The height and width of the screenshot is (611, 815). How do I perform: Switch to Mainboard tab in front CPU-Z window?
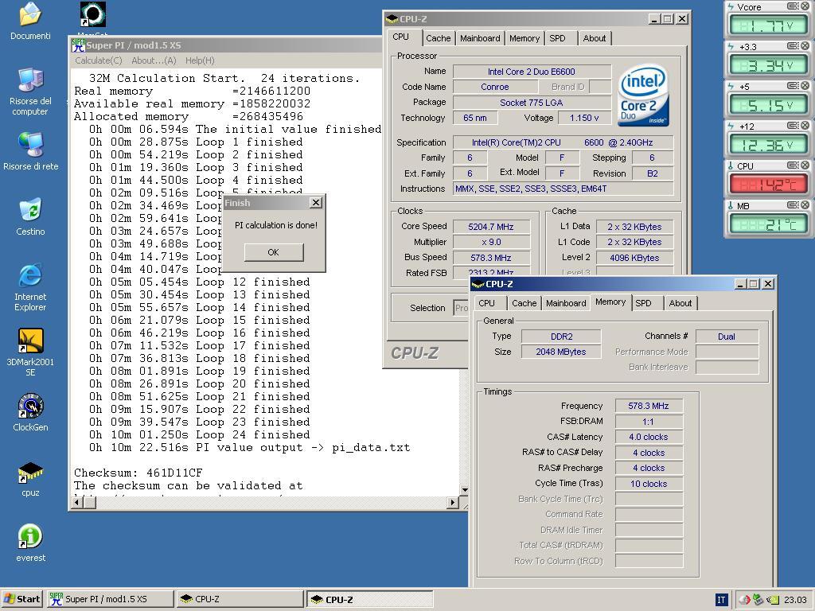click(566, 303)
